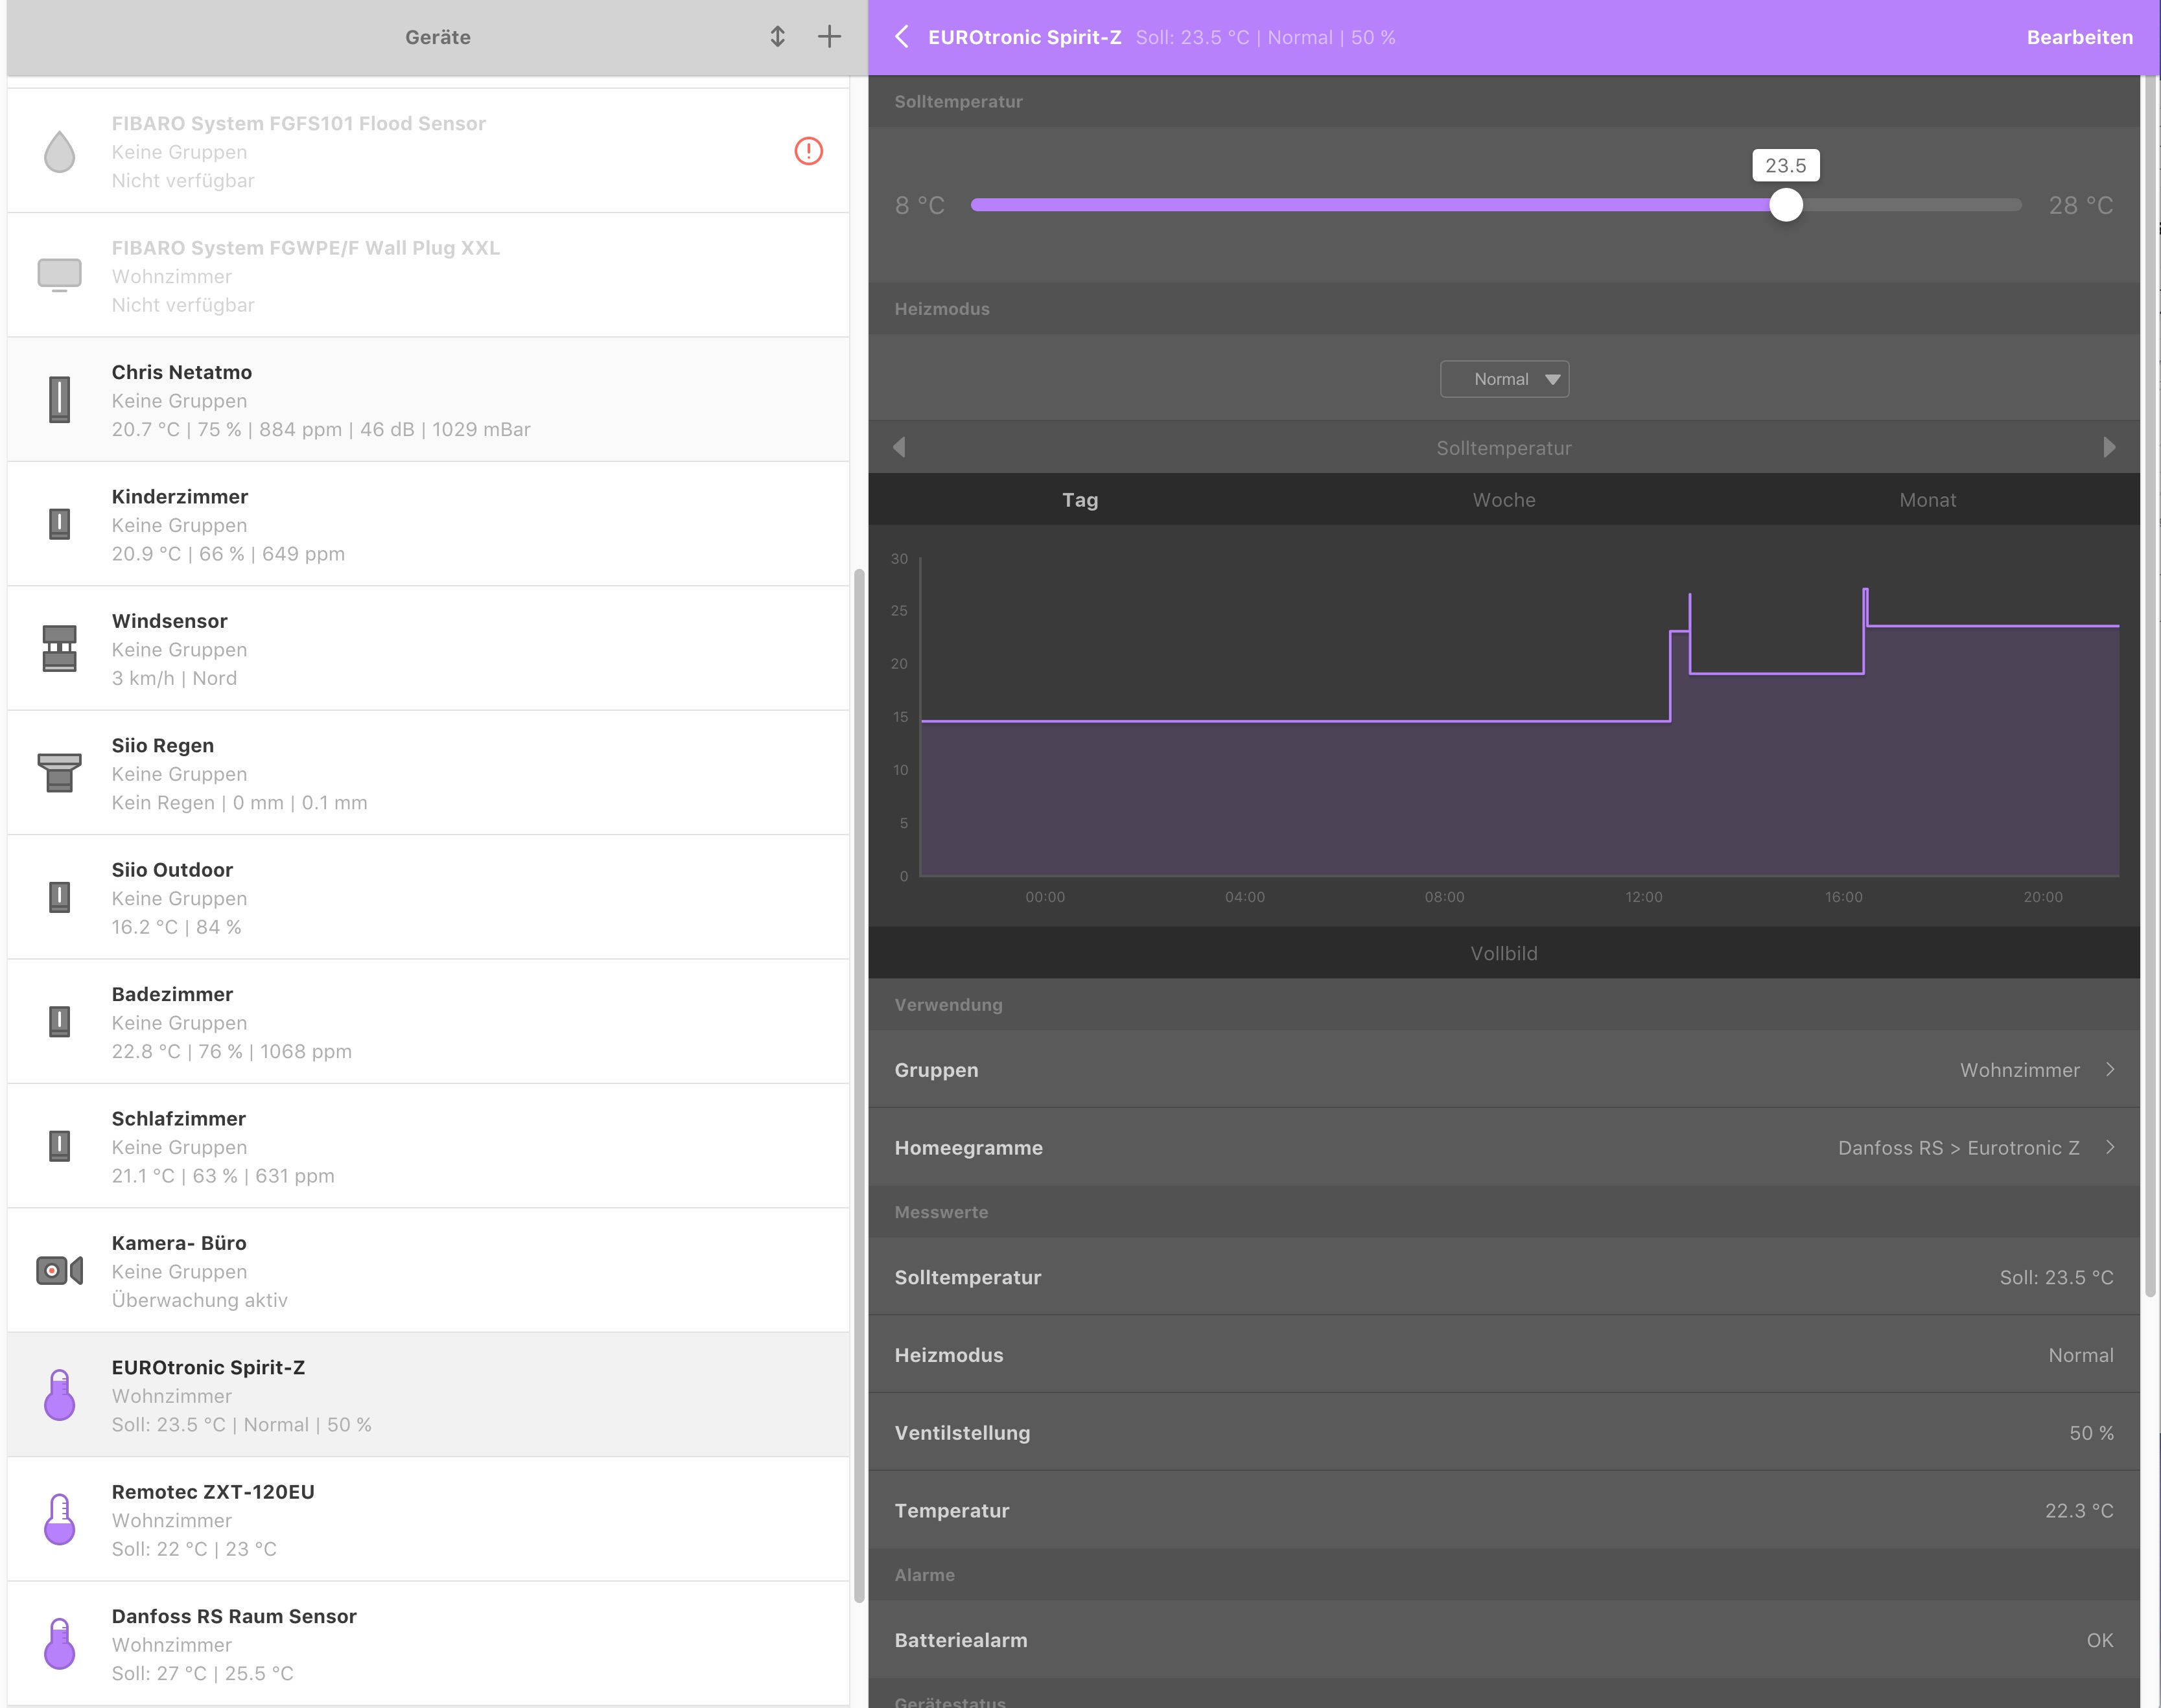Click the Windsensor anemometer icon
This screenshot has width=2161, height=1708.
(x=60, y=648)
